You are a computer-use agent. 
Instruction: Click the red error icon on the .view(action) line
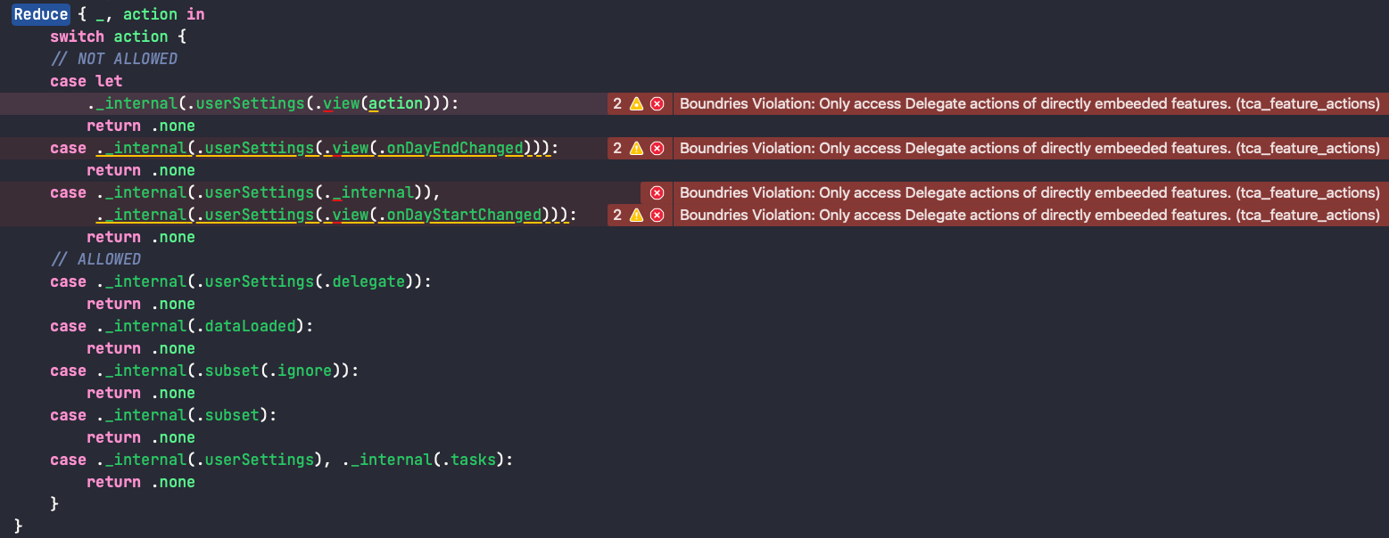[x=657, y=103]
